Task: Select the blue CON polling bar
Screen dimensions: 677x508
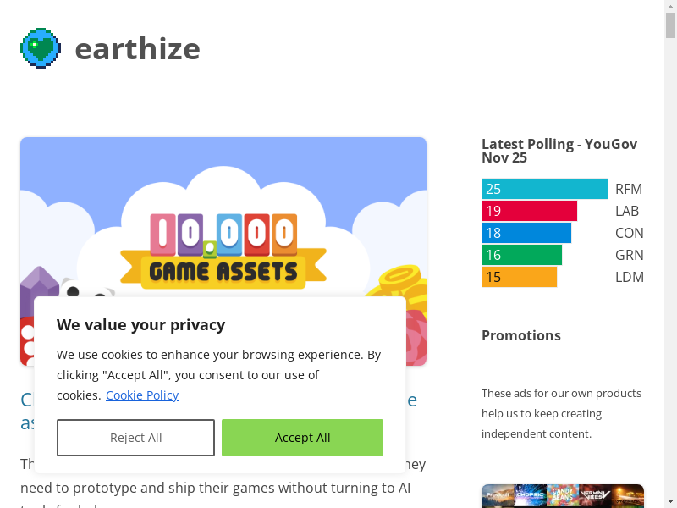Action: [526, 233]
